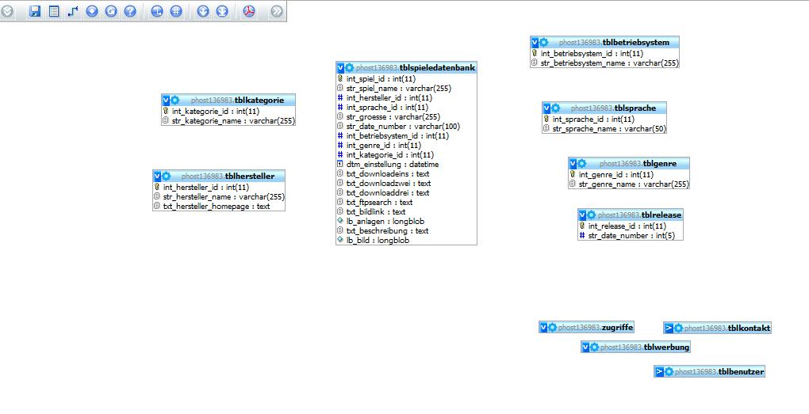This screenshot has width=809, height=414.
Task: Toggle the snap to grid icon
Action: (x=176, y=11)
